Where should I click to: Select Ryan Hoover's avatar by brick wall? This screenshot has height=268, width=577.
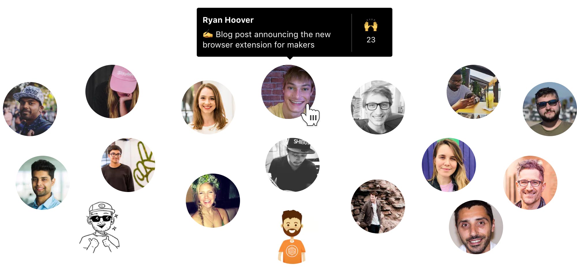(x=288, y=92)
